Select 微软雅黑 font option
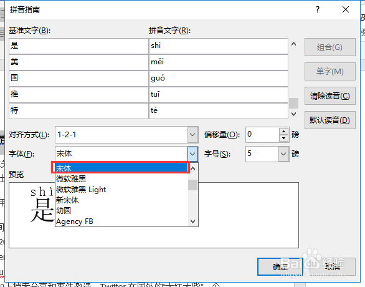This screenshot has width=365, height=287. 121,179
